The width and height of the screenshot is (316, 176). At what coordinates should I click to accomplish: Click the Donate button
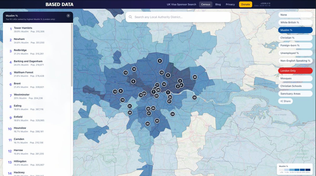245,4
